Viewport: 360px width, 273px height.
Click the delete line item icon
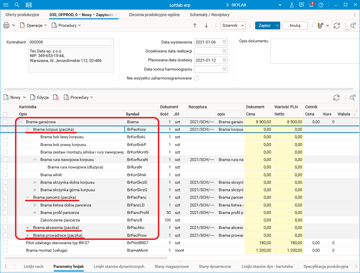56,97
